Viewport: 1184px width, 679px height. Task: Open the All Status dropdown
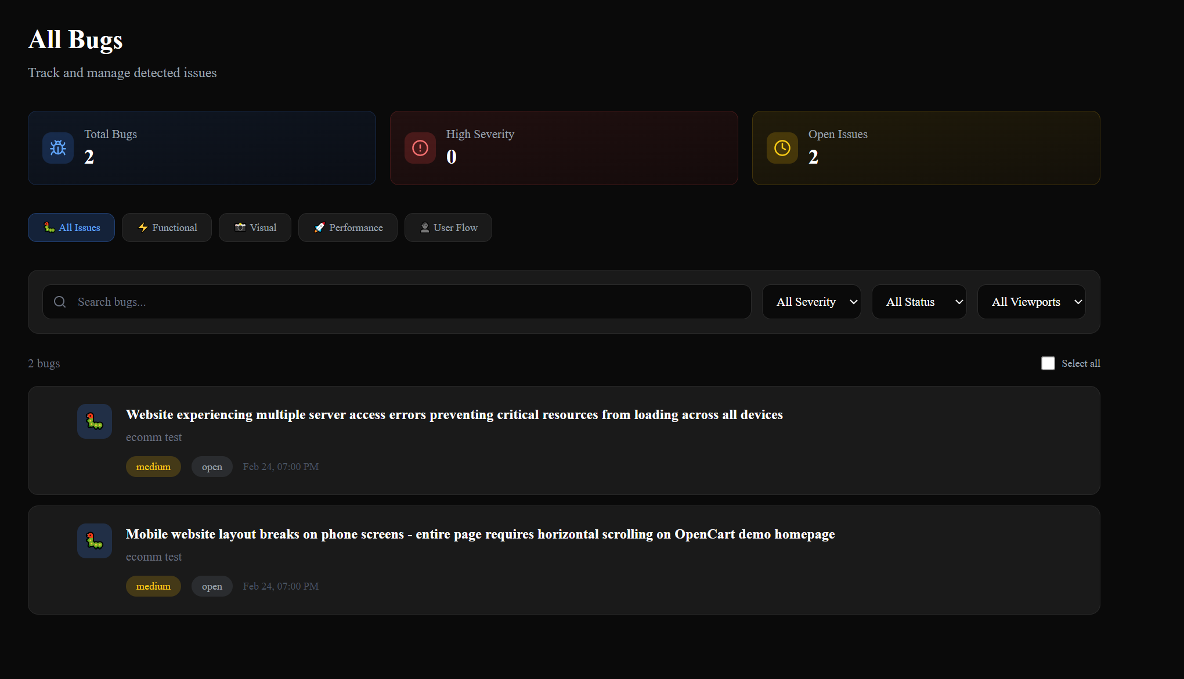[919, 302]
